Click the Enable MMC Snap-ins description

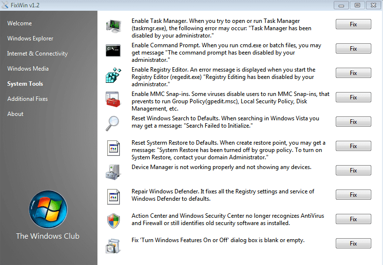[230, 101]
